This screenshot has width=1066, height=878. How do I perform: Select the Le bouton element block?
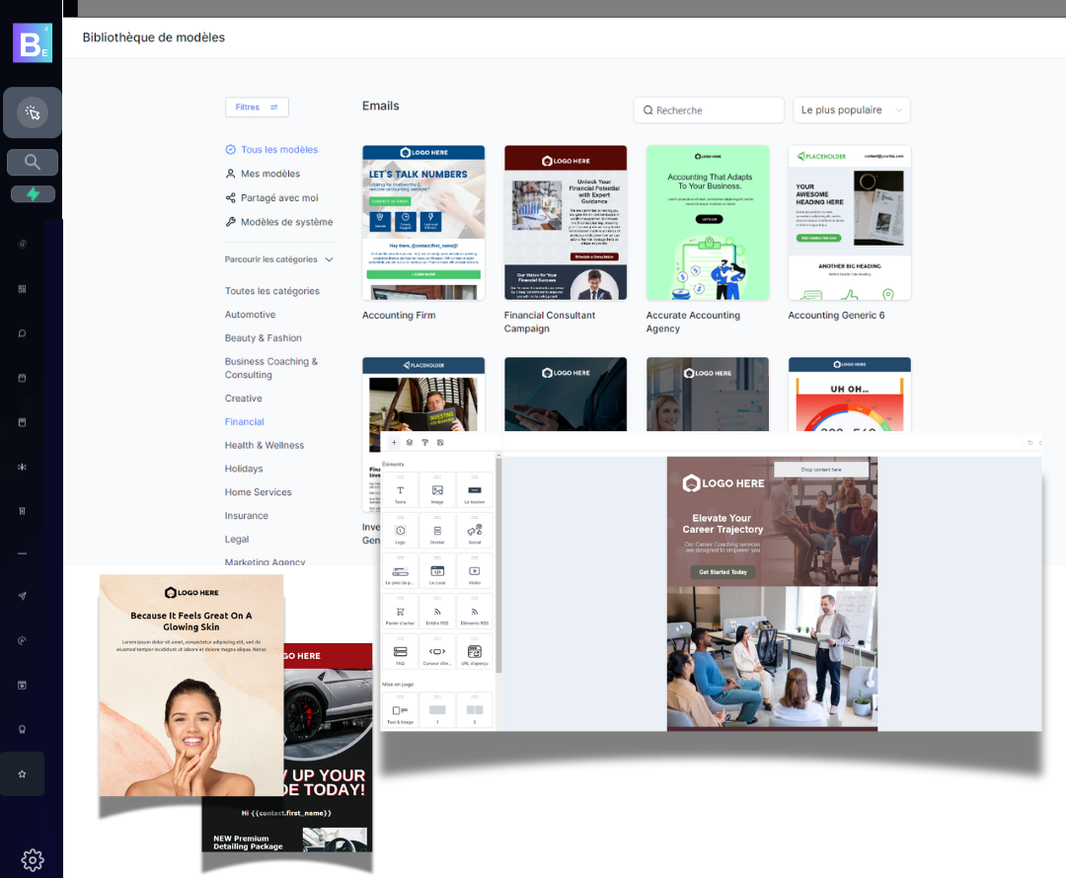[475, 491]
